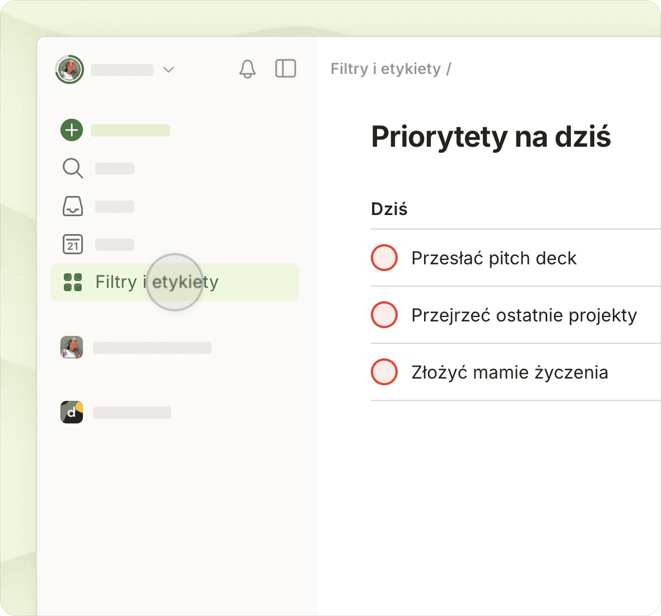Open search via the magnifying glass icon
The height and width of the screenshot is (616, 661).
click(72, 168)
